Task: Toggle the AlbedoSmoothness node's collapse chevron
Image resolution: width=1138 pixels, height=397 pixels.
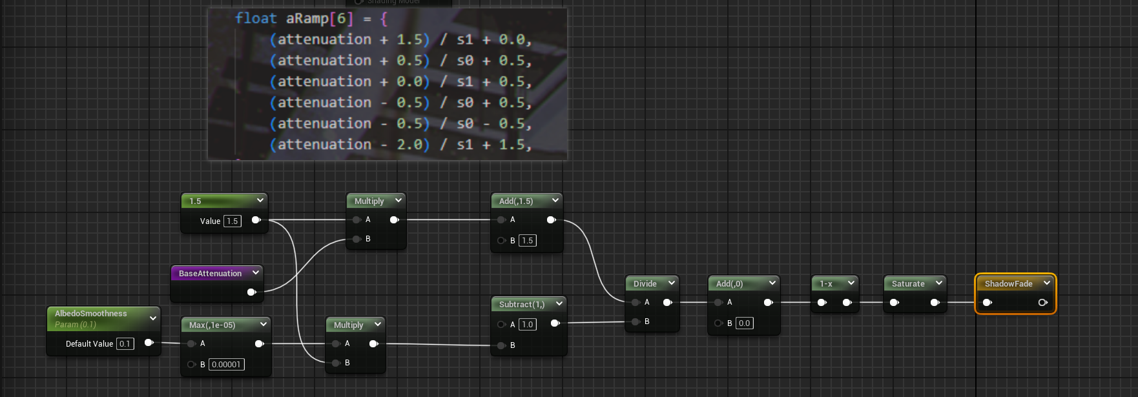Action: (153, 318)
